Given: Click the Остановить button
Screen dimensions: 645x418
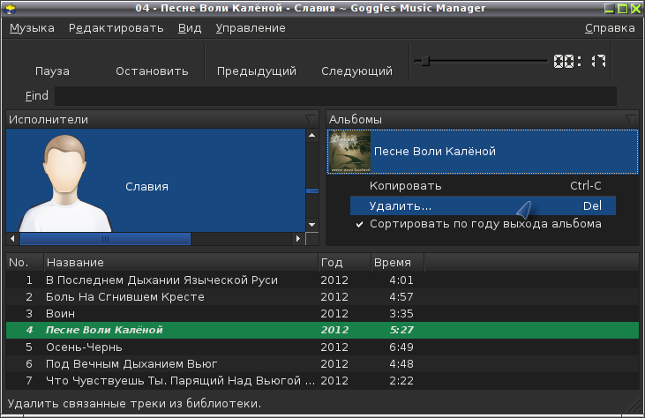Looking at the screenshot, I should tap(152, 71).
